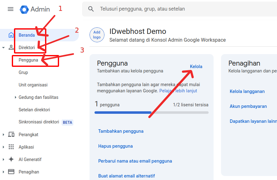Open Setelan direktori in sidebar
Image resolution: width=277 pixels, height=180 pixels.
coord(34,110)
